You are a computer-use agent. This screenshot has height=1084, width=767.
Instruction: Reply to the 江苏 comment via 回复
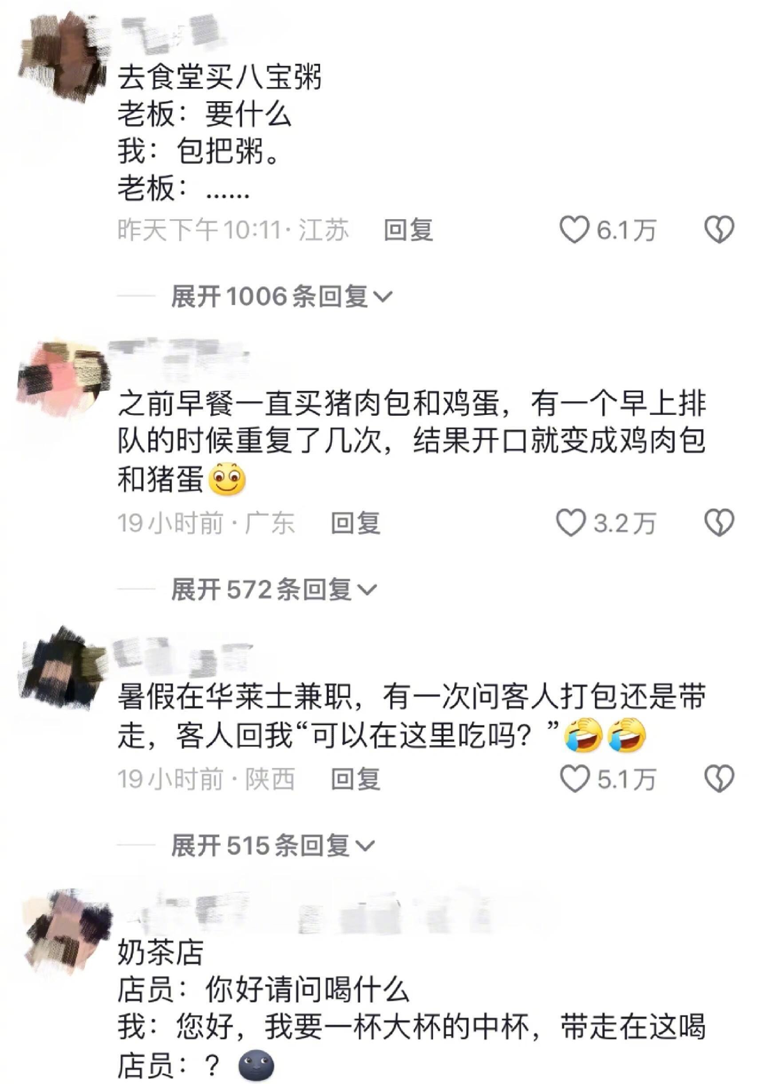(408, 230)
